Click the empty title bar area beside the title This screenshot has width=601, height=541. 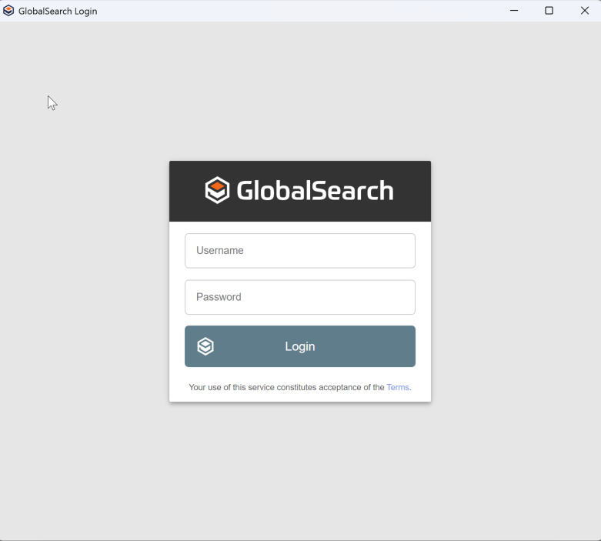(308, 11)
